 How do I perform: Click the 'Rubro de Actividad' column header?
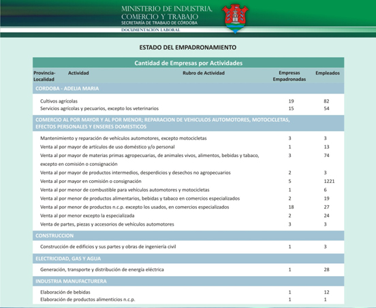click(204, 73)
